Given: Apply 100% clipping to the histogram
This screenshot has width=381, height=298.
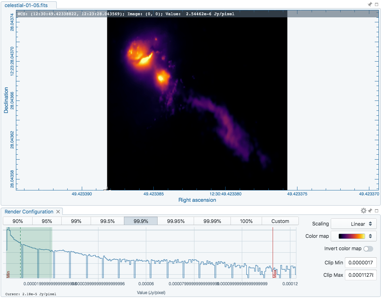Looking at the screenshot, I should click(x=246, y=221).
